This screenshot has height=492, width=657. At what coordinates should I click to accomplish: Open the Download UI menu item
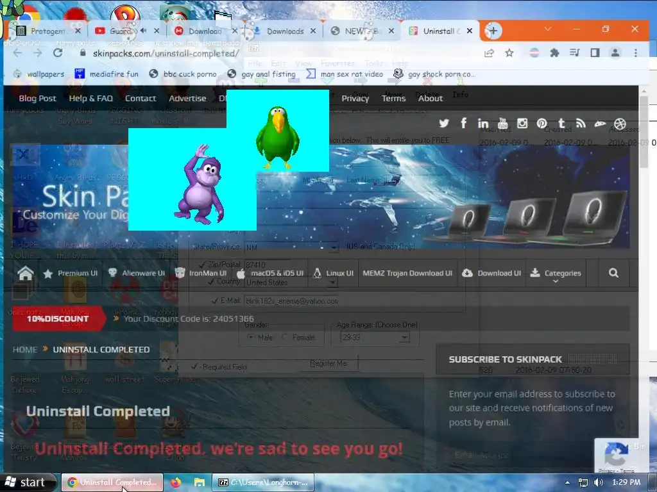[491, 273]
